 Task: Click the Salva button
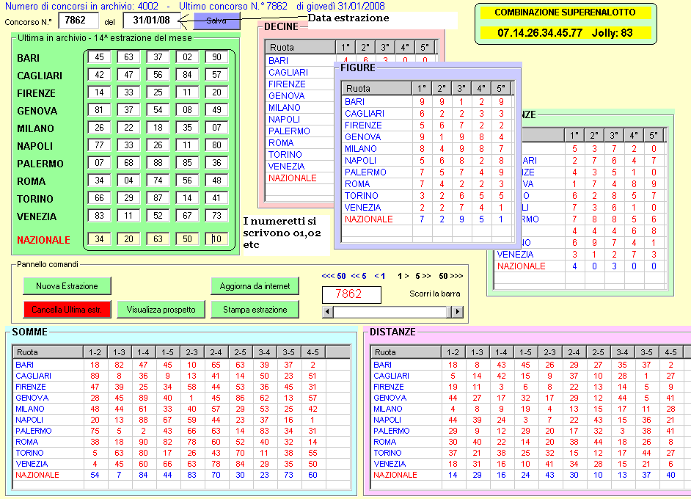(216, 21)
